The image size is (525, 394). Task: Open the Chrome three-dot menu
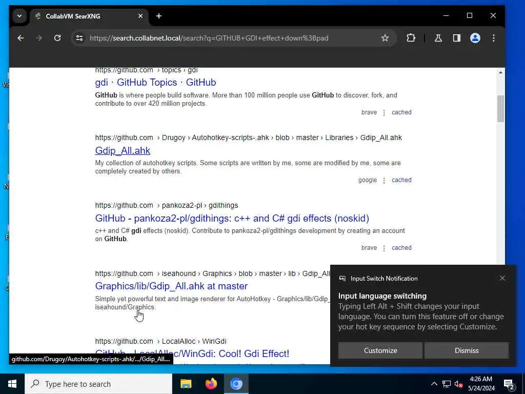tap(494, 38)
